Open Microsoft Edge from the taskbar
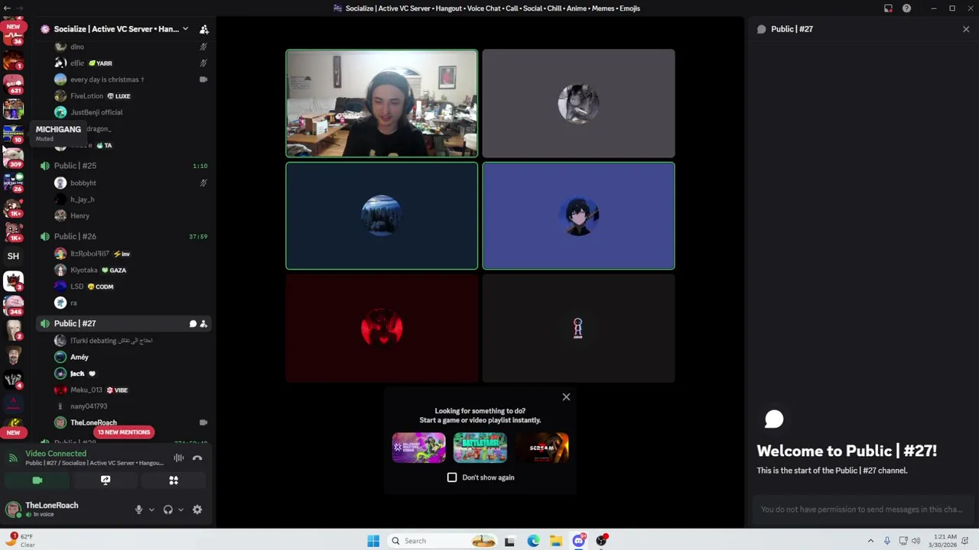 tap(533, 541)
